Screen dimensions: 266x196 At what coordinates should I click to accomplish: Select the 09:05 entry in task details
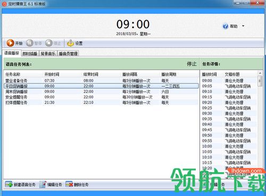coord(207,86)
